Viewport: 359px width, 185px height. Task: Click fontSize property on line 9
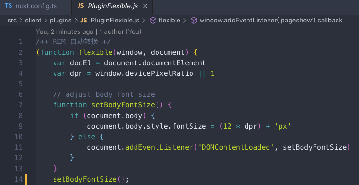189,126
